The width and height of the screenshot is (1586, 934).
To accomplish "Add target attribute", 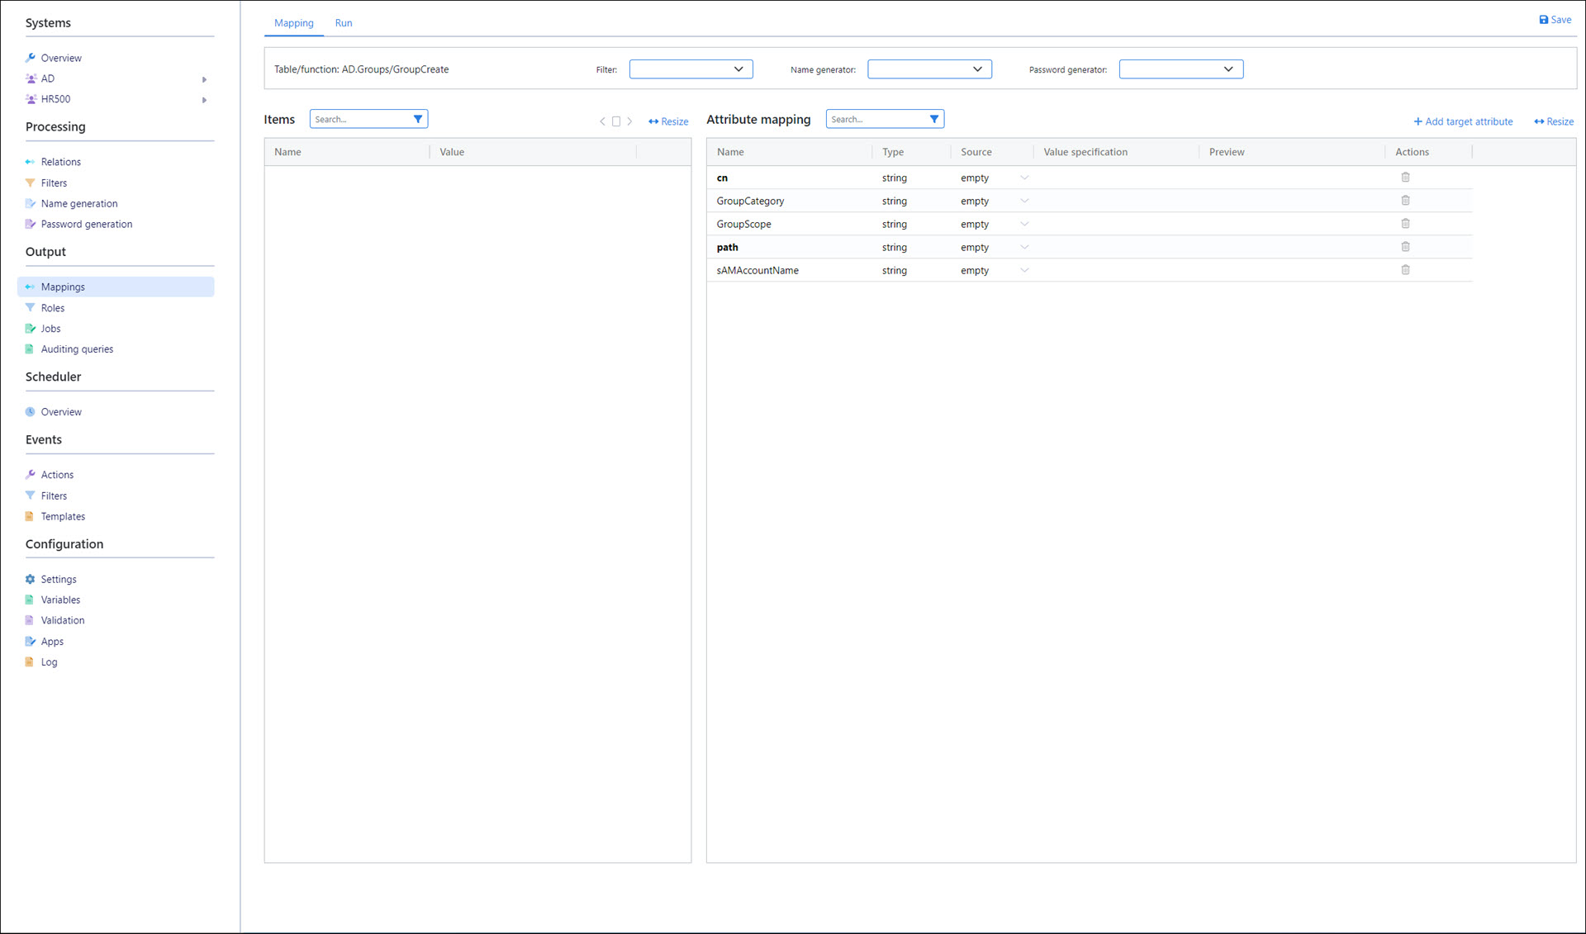I will pos(1463,121).
